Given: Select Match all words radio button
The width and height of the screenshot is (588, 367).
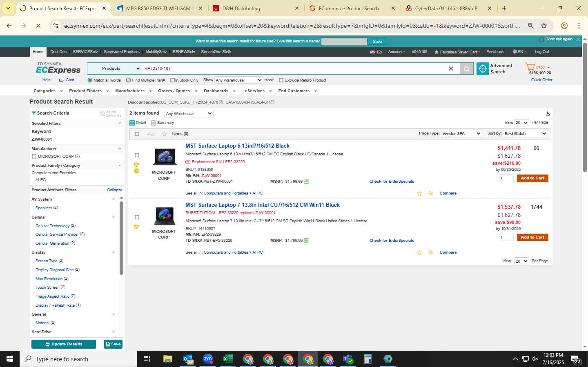Looking at the screenshot, I should 90,80.
